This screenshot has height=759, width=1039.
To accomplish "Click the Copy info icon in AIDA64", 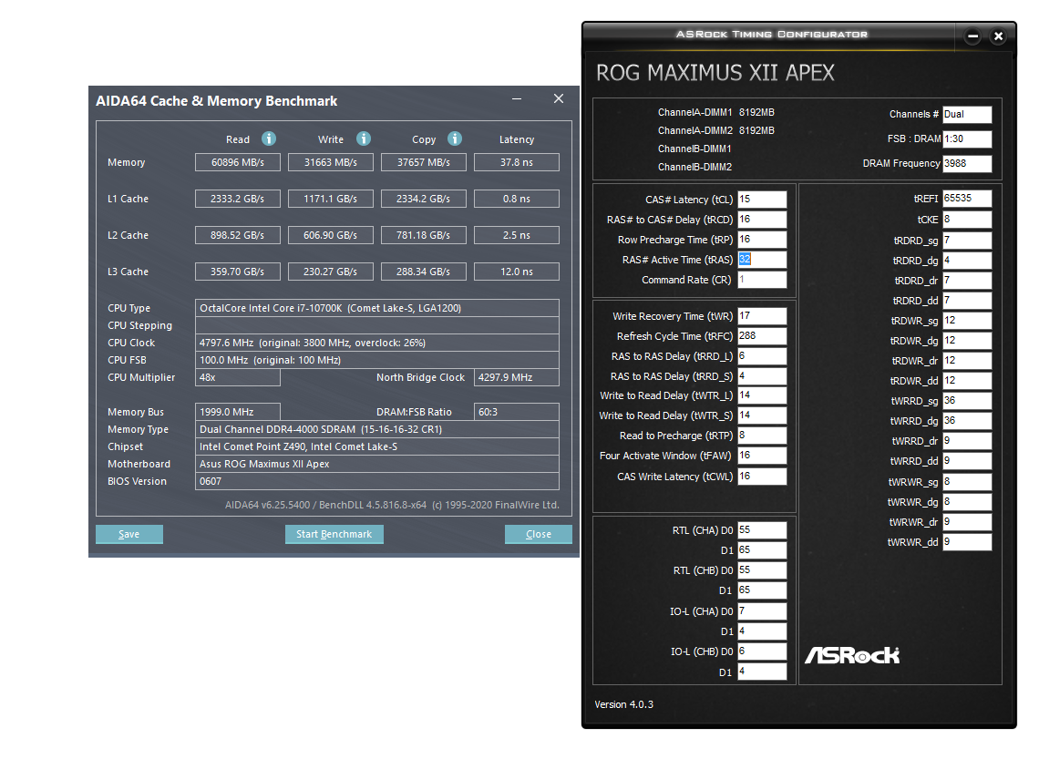I will [x=455, y=138].
